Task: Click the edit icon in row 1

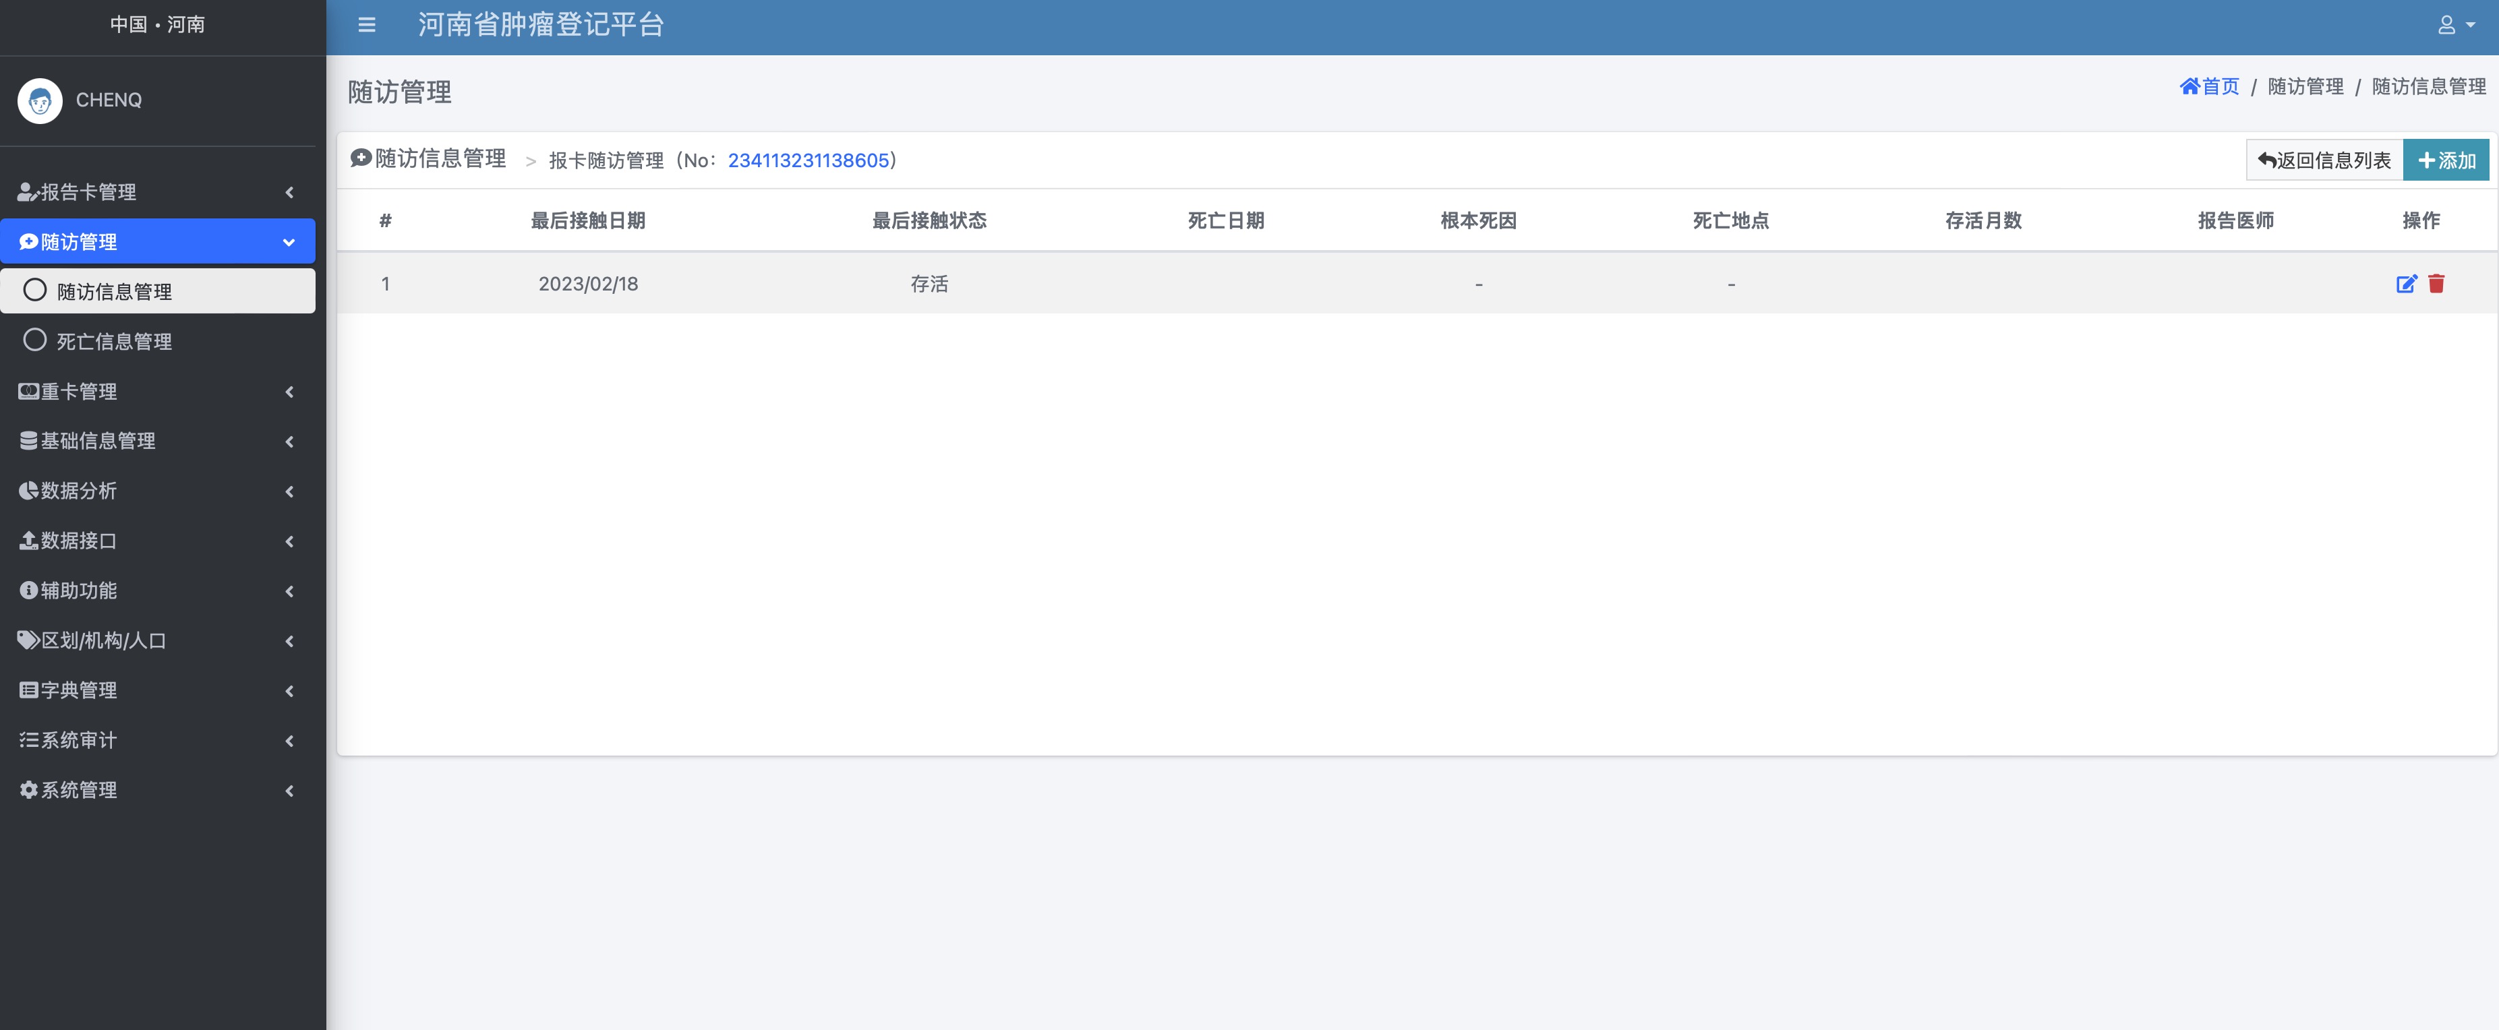Action: pos(2406,284)
